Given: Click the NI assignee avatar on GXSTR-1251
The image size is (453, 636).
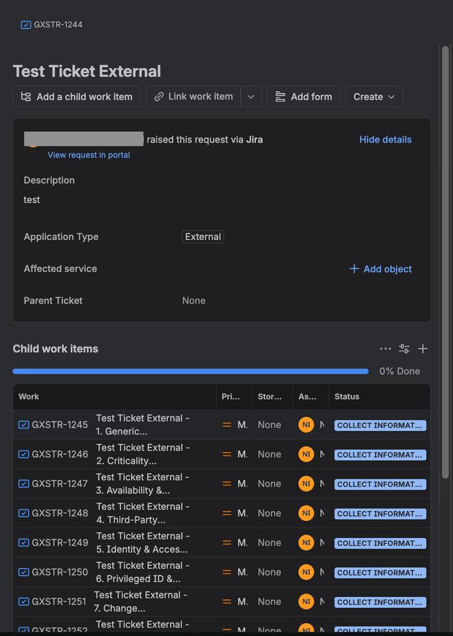Looking at the screenshot, I should pos(305,602).
